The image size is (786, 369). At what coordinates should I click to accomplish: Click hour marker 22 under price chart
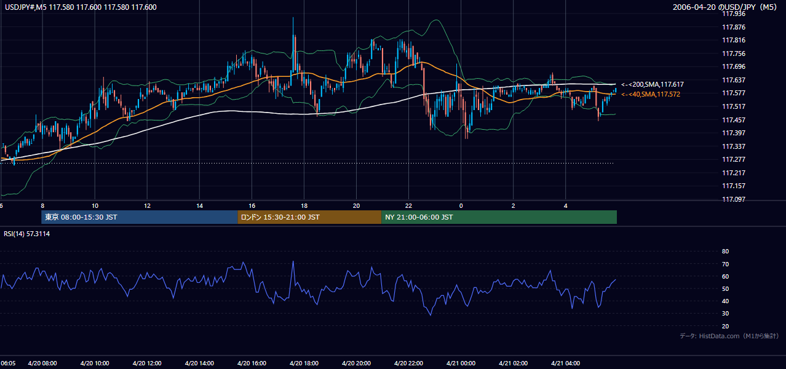[x=409, y=205]
